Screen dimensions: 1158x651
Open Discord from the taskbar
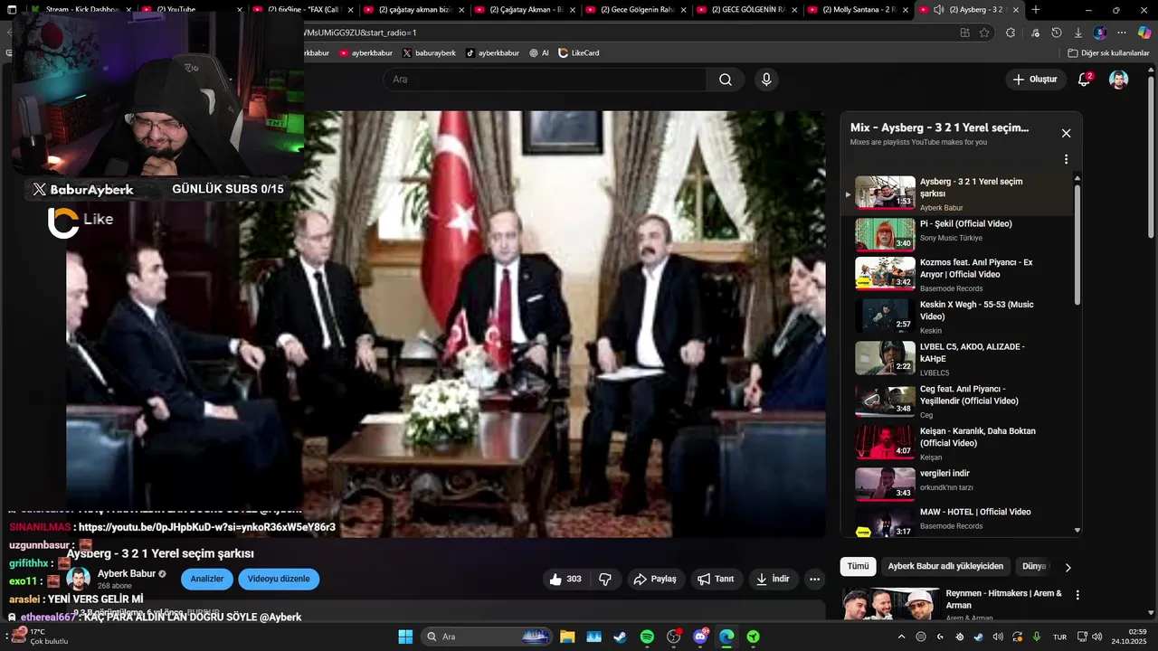pyautogui.click(x=700, y=637)
